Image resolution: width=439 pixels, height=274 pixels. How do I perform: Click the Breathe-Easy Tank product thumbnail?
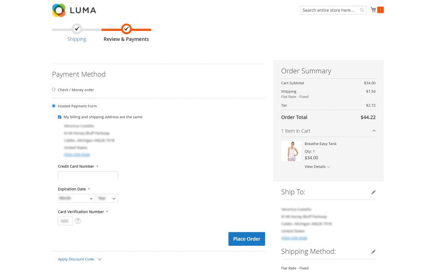click(x=292, y=151)
